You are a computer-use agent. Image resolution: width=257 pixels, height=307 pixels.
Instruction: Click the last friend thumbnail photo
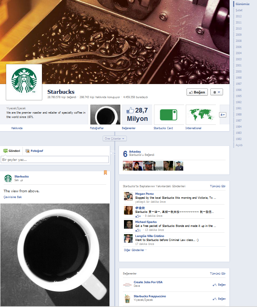[178, 166]
